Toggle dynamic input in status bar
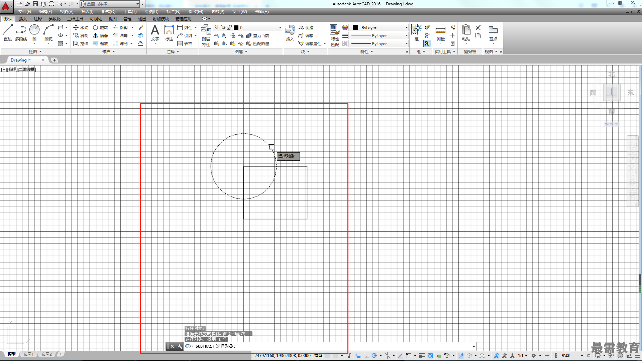Screen dimensions: 642x361 coord(358,356)
